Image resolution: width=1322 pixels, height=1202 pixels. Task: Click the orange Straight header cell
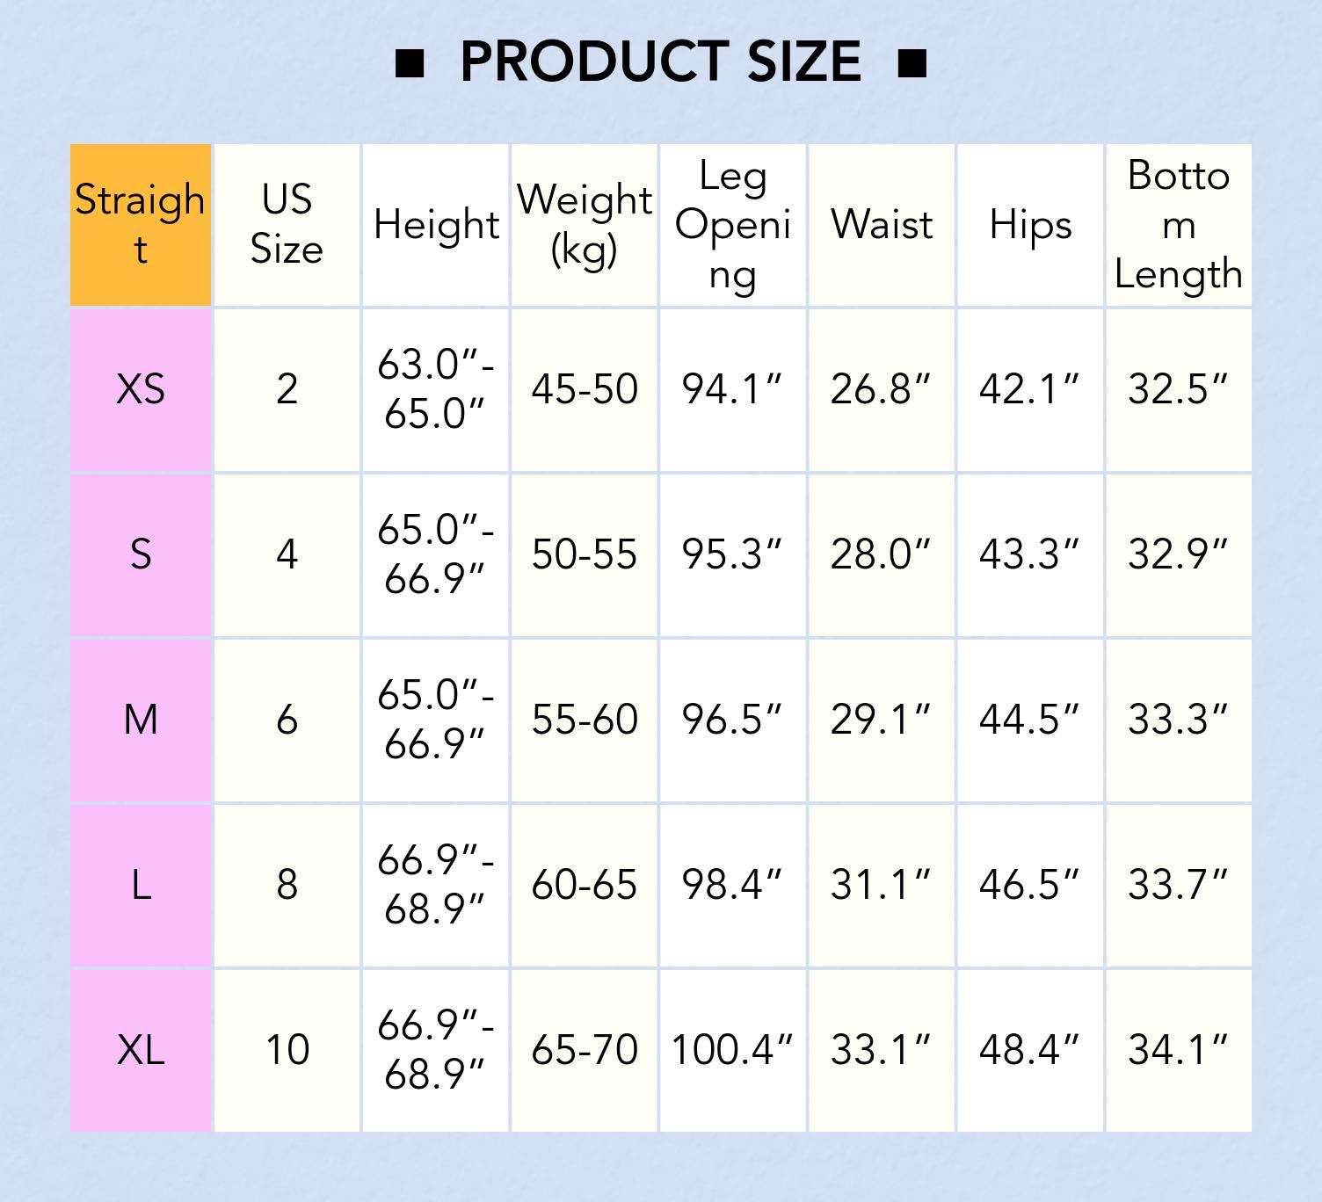(141, 225)
